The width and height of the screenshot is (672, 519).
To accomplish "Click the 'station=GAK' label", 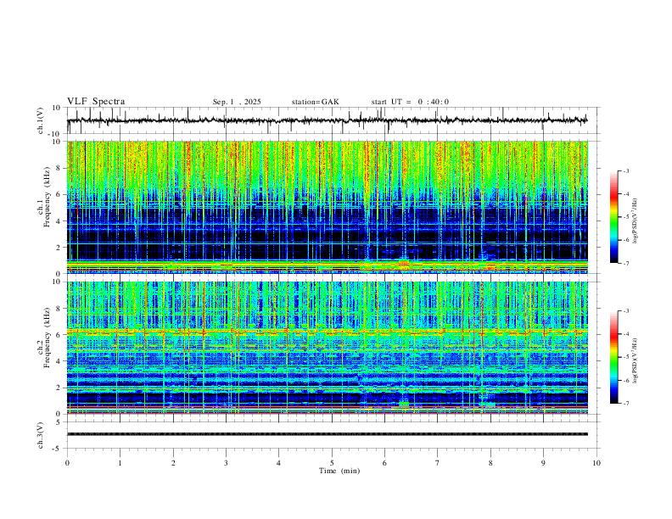I will (315, 102).
